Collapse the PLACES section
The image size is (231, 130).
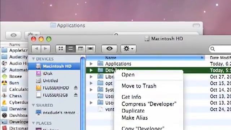click(x=33, y=123)
